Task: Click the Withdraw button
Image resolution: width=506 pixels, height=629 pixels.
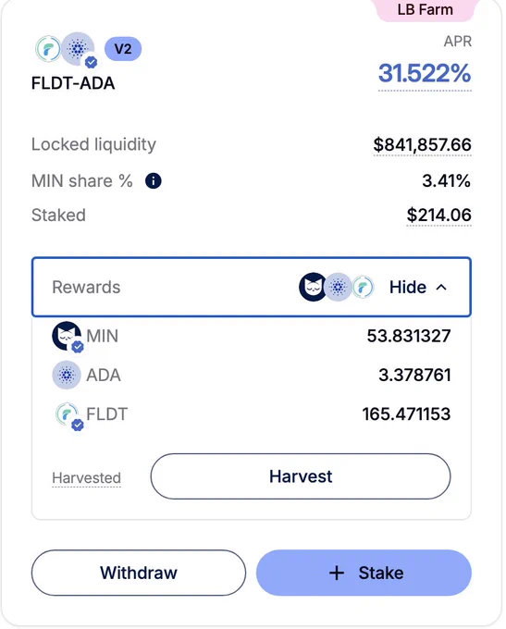Action: click(x=139, y=573)
